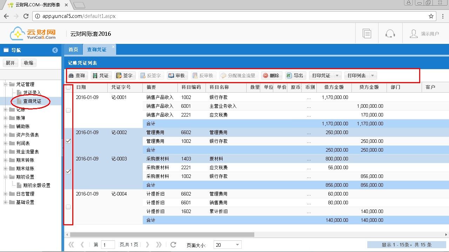The image size is (449, 252).
Task: Click the 展开 expand-all button
Action: click(x=11, y=63)
